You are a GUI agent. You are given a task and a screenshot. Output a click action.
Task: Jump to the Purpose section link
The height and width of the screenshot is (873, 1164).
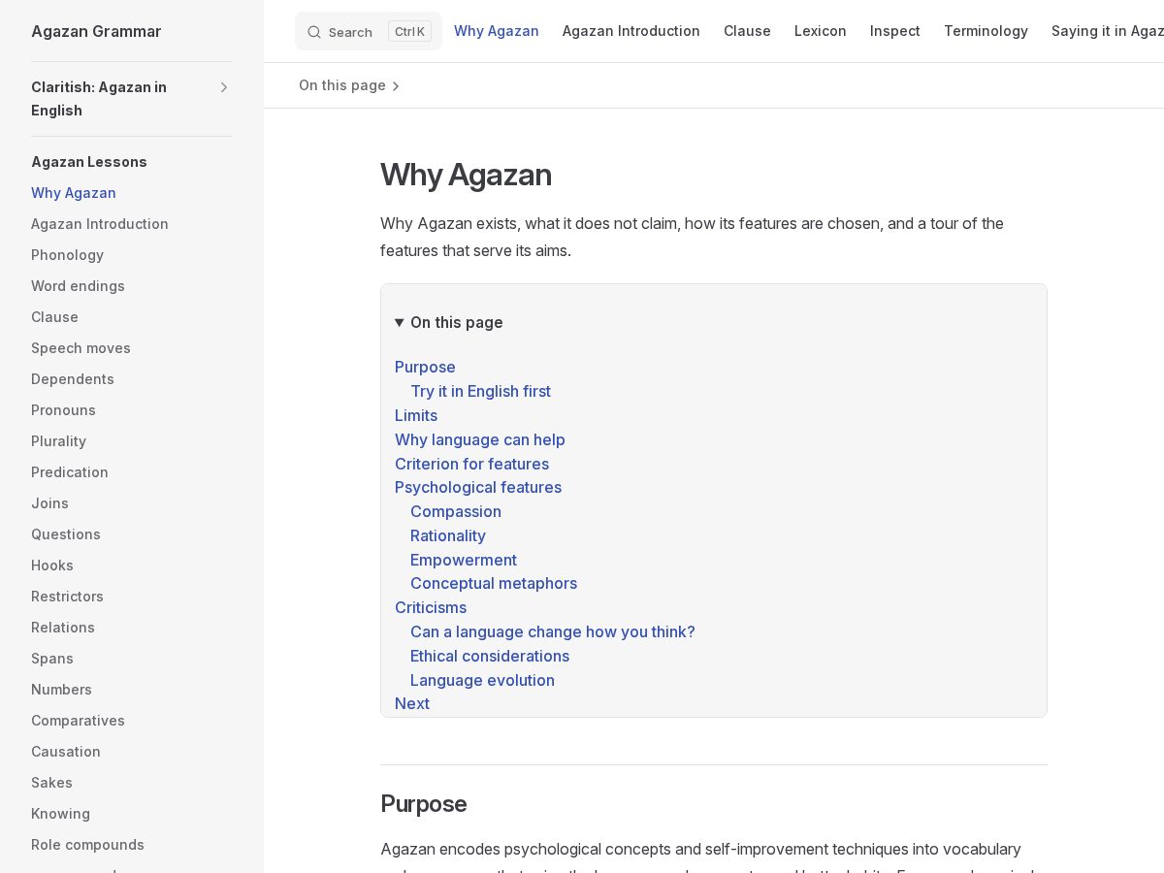coord(425,367)
